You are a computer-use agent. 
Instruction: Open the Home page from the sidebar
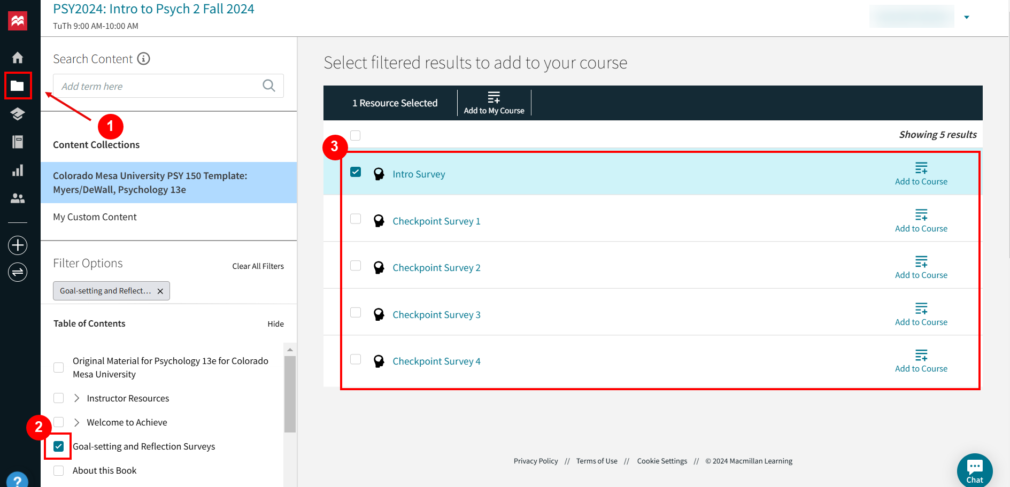(17, 57)
